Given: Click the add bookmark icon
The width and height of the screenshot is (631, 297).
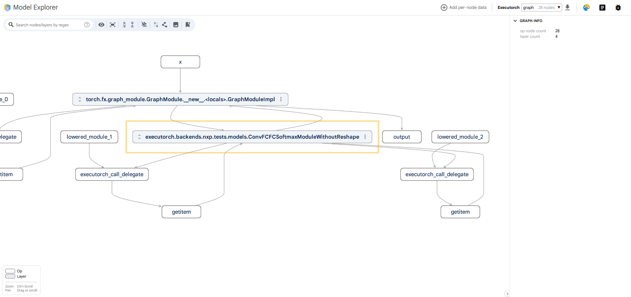Looking at the screenshot, I should pos(188,25).
